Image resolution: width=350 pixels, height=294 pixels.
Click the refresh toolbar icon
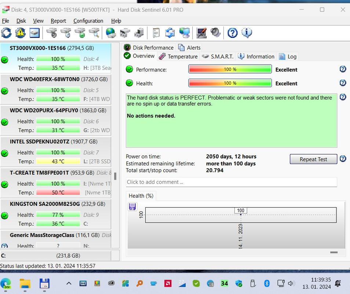click(x=6, y=33)
